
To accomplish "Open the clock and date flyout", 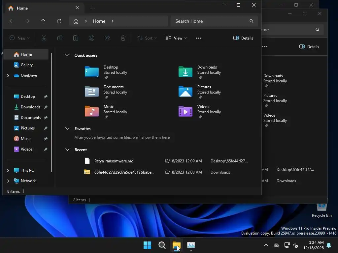I will (314, 245).
